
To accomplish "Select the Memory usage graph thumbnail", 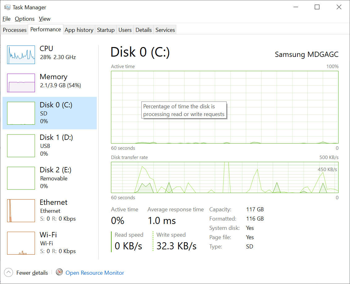I will pos(21,83).
